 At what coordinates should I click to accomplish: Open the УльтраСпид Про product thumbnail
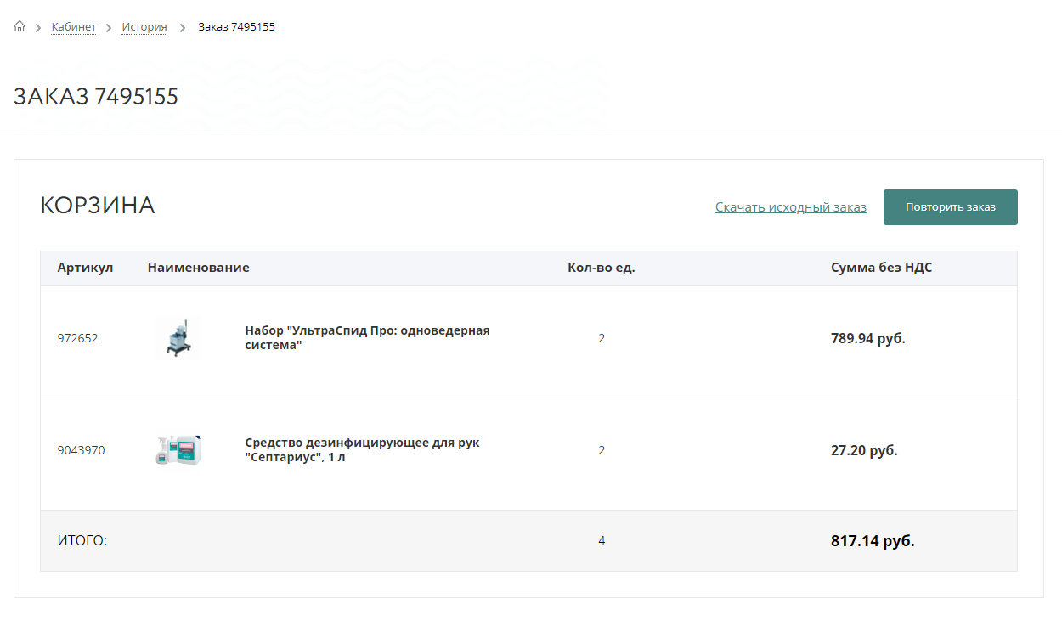point(178,338)
